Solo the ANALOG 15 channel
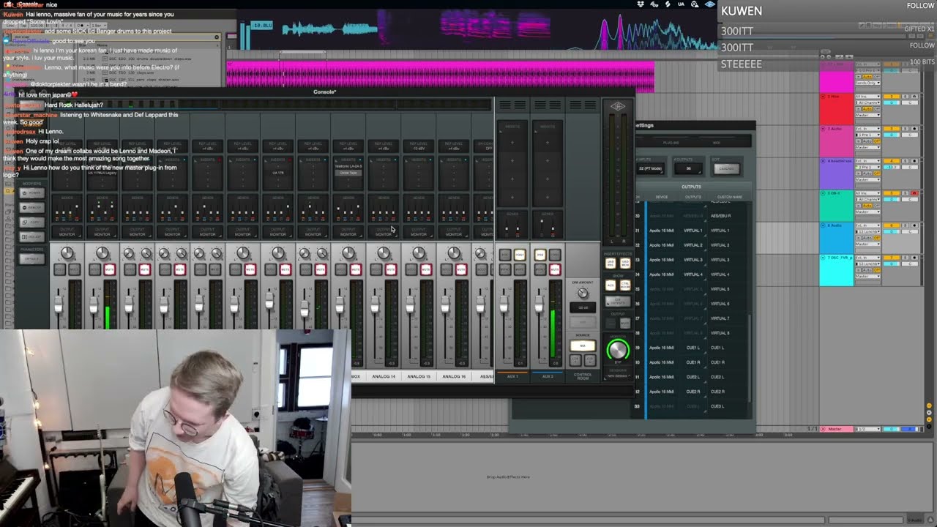Viewport: 937px width, 527px height. tap(412, 270)
